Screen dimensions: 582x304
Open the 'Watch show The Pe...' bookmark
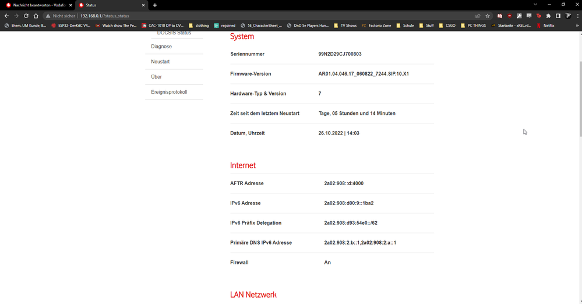coord(116,26)
